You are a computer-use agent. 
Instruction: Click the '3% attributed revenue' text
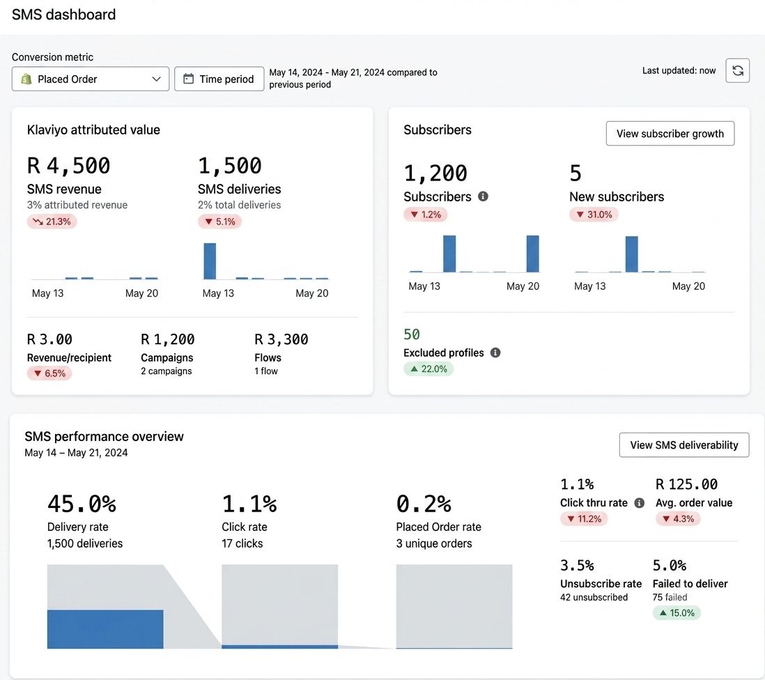tap(77, 206)
